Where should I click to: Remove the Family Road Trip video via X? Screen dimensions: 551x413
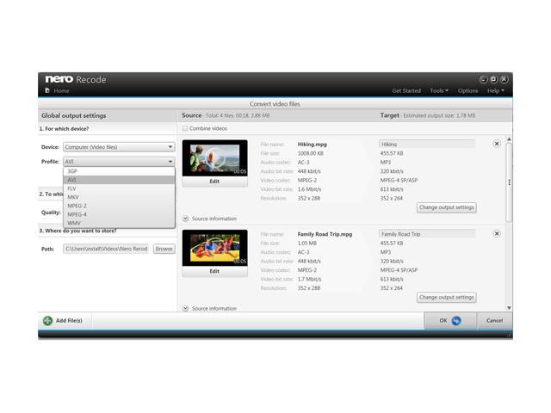(497, 234)
